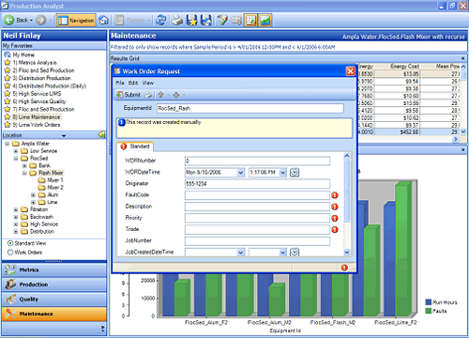Screen dimensions: 469x338
Task: Click the save disk with arrow icon
Action: coord(206,21)
